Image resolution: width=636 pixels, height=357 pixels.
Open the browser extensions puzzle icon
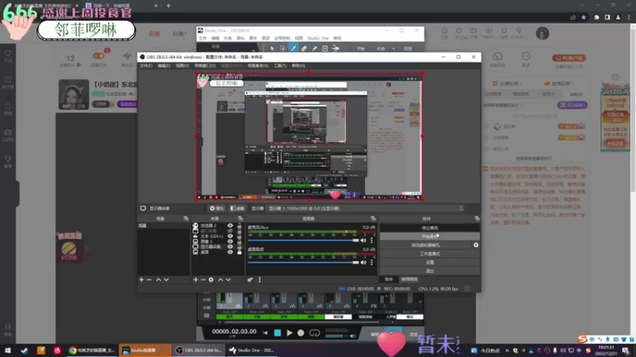coord(597,17)
